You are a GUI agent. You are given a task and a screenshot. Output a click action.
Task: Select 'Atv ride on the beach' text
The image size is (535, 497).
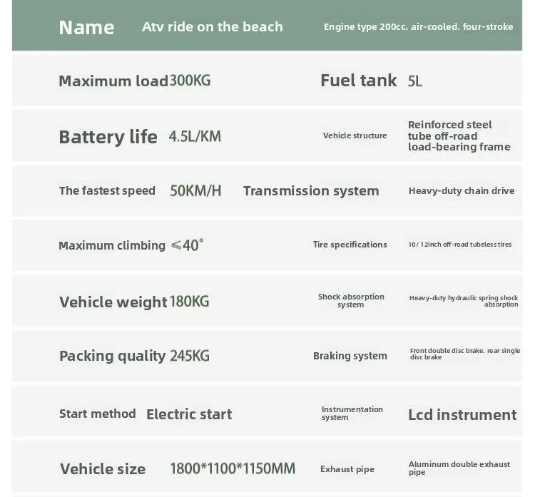point(213,26)
